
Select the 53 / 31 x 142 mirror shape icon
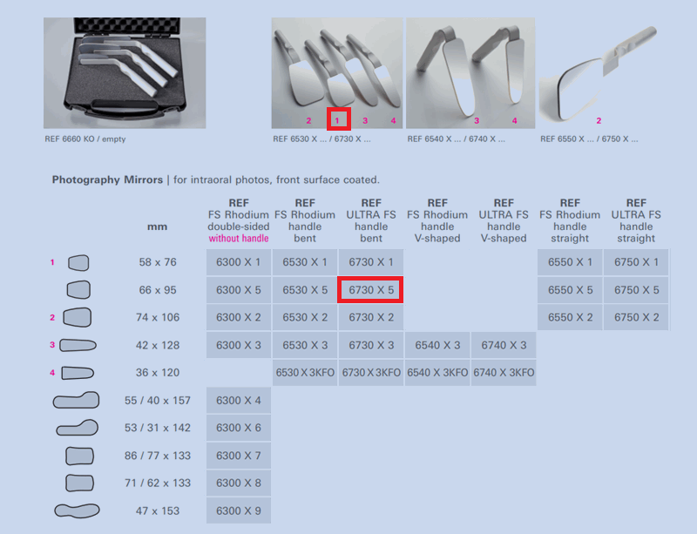[77, 428]
